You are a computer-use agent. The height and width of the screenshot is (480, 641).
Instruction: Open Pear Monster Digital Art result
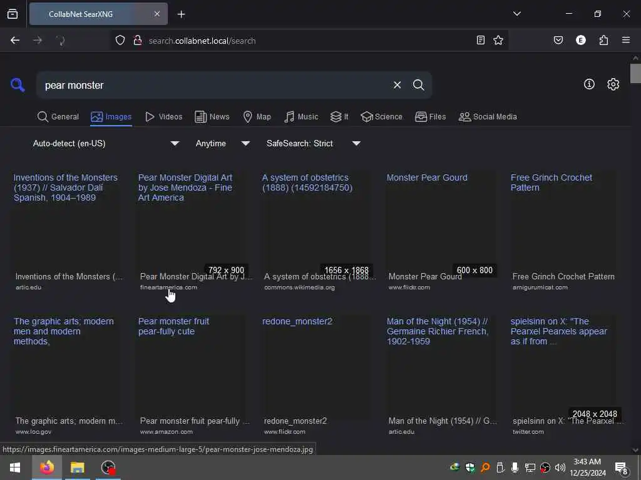click(185, 187)
